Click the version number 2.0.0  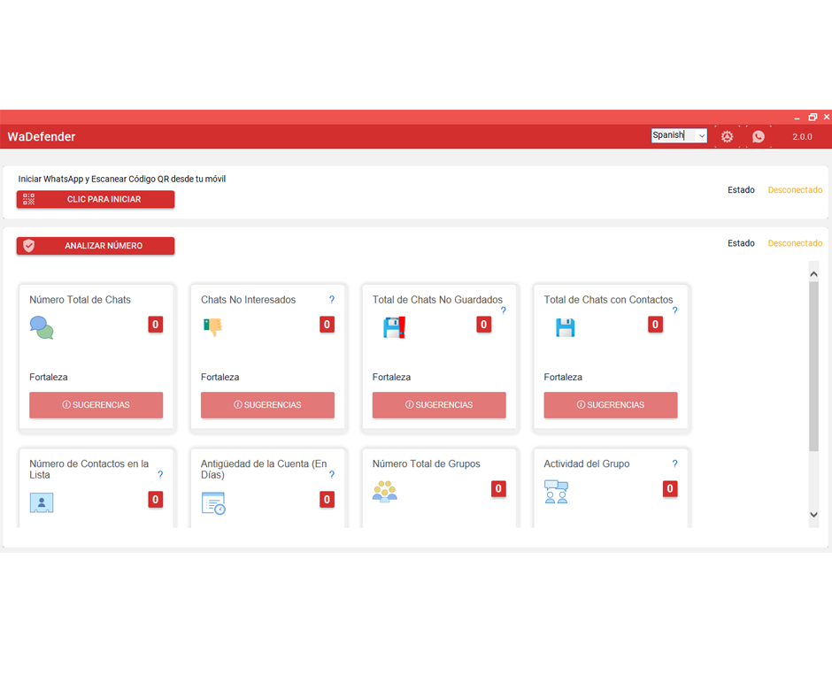802,137
